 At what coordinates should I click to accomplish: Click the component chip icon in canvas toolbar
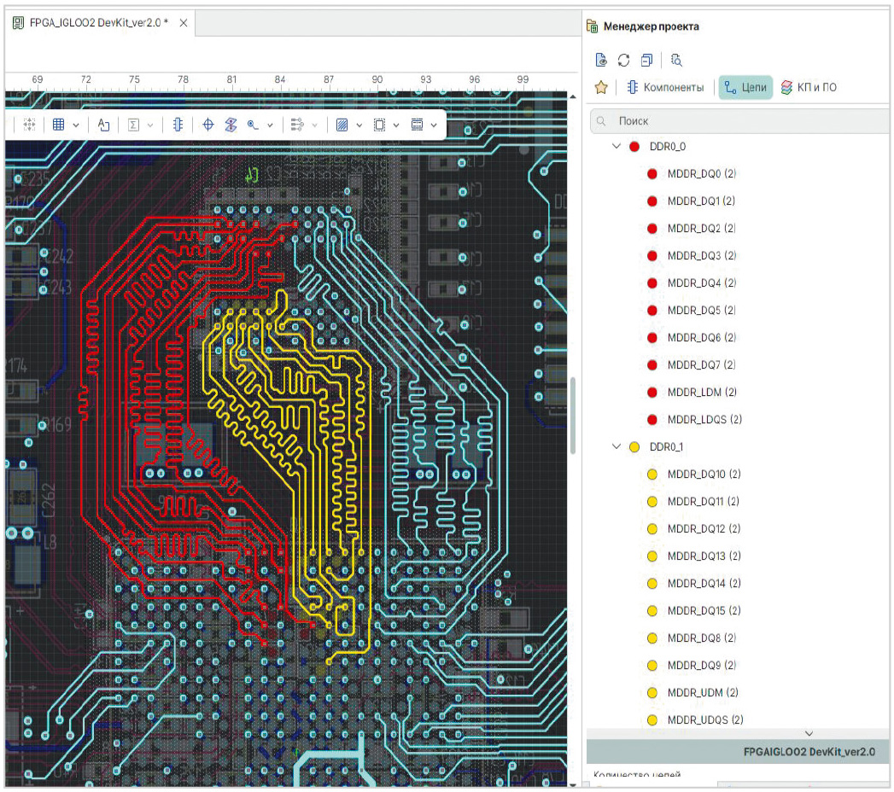point(178,125)
